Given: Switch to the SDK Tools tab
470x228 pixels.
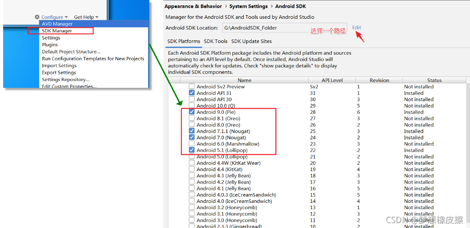Looking at the screenshot, I should pos(216,41).
